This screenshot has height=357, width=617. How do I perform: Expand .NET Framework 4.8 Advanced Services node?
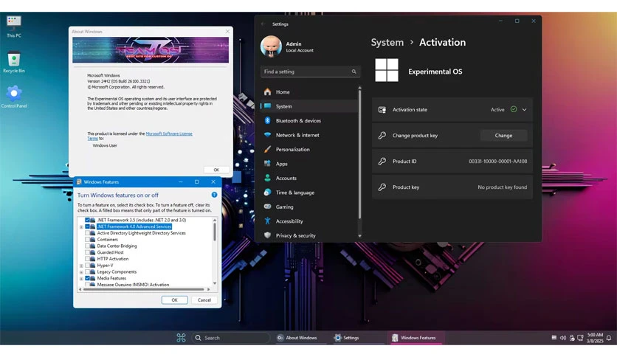[x=81, y=227]
